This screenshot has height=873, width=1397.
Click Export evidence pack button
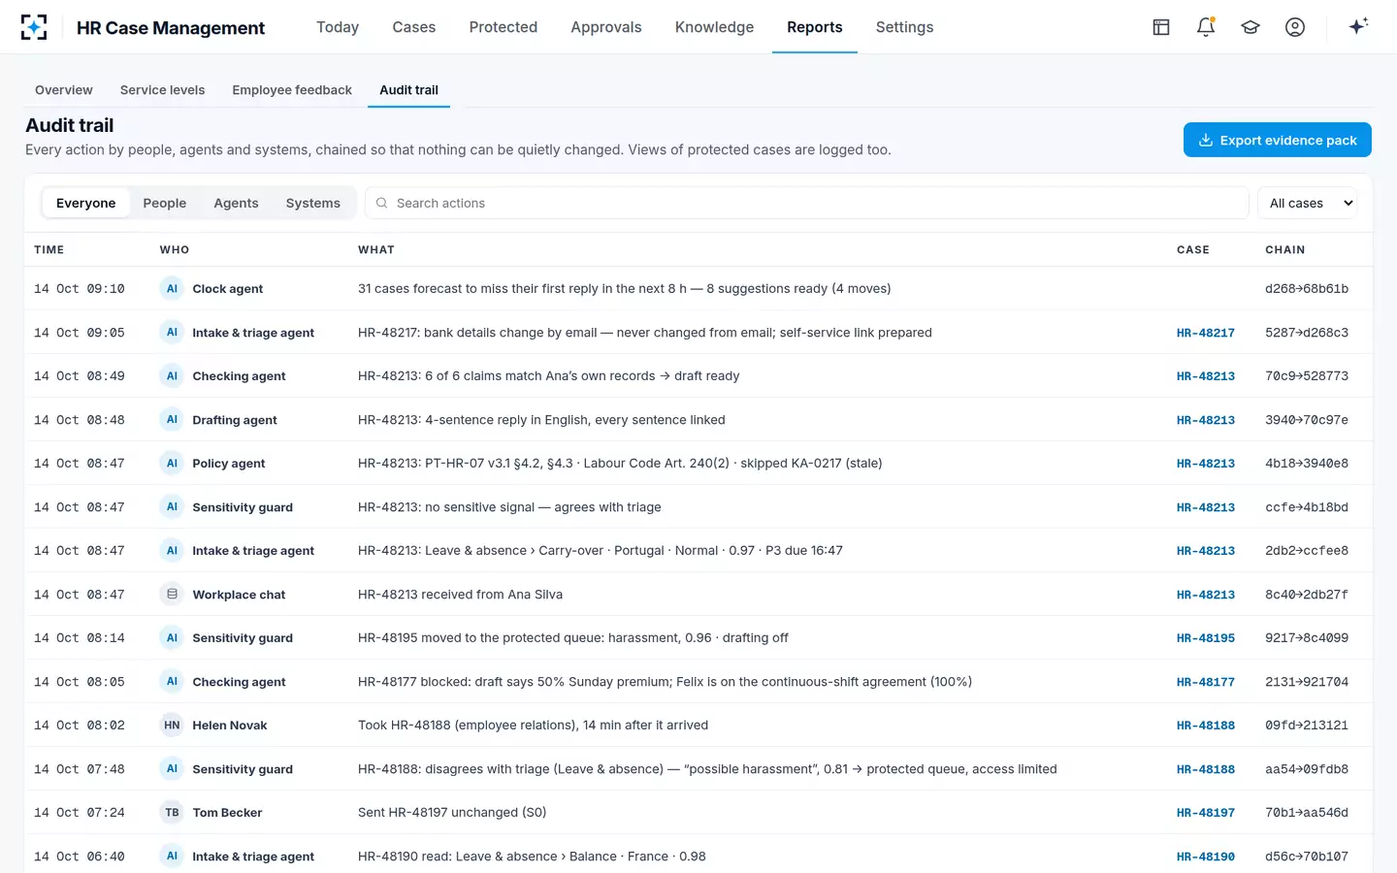click(x=1278, y=140)
